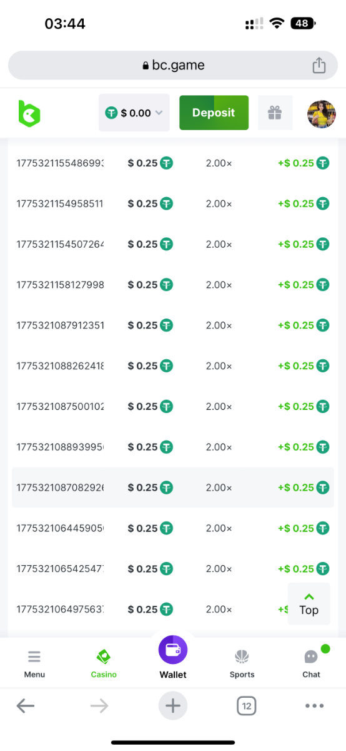Open bet ID starting 1775321155486993

[x=60, y=163]
